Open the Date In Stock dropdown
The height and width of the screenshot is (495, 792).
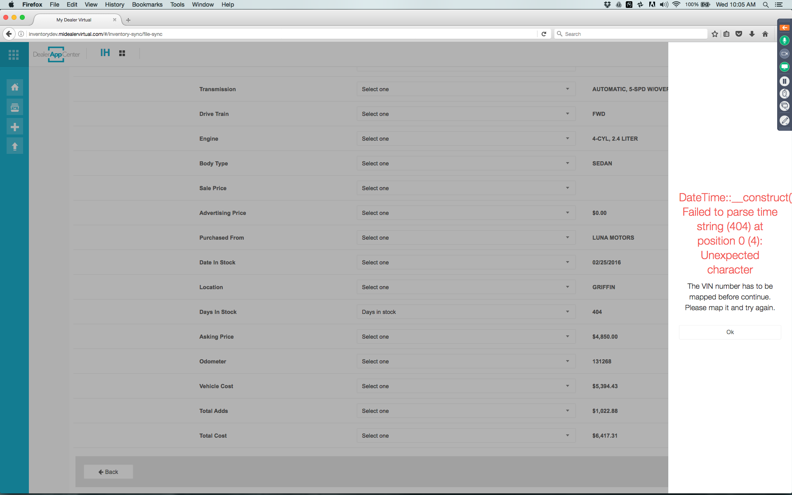[x=466, y=262]
